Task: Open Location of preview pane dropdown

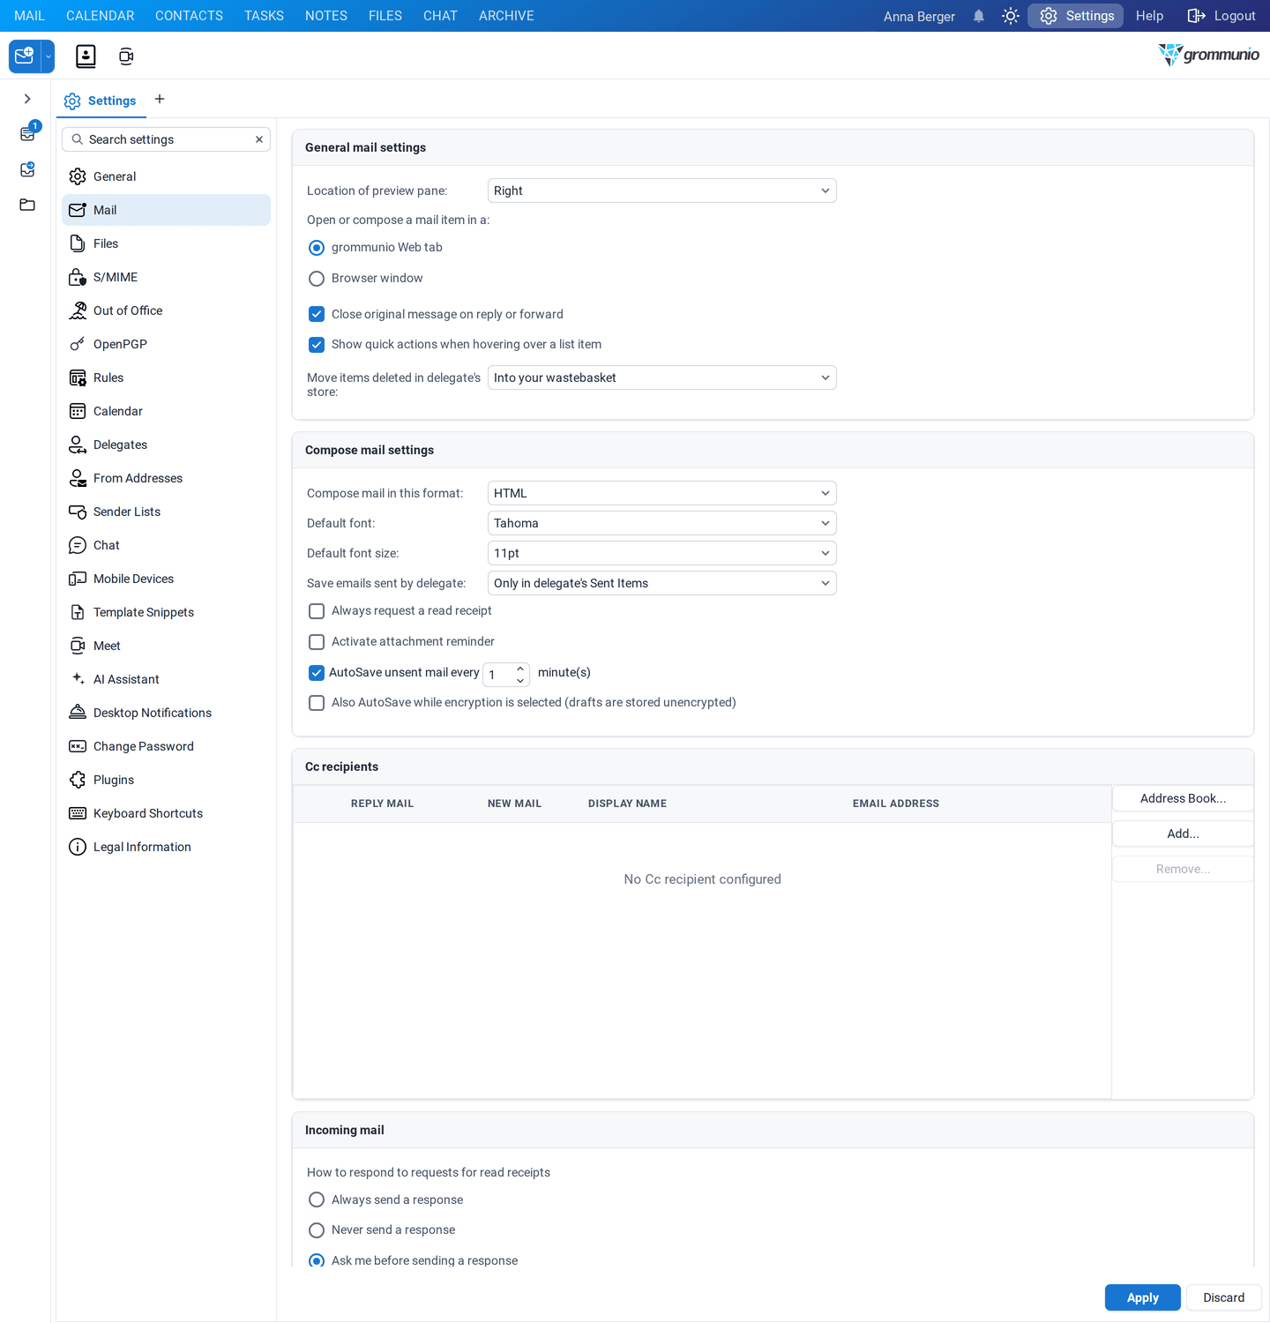Action: click(661, 191)
